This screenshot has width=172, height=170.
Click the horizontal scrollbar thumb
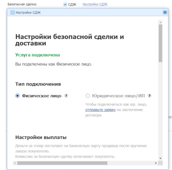coord(62,163)
